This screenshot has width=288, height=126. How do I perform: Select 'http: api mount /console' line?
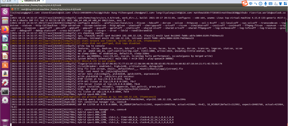pyautogui.click(x=80, y=89)
